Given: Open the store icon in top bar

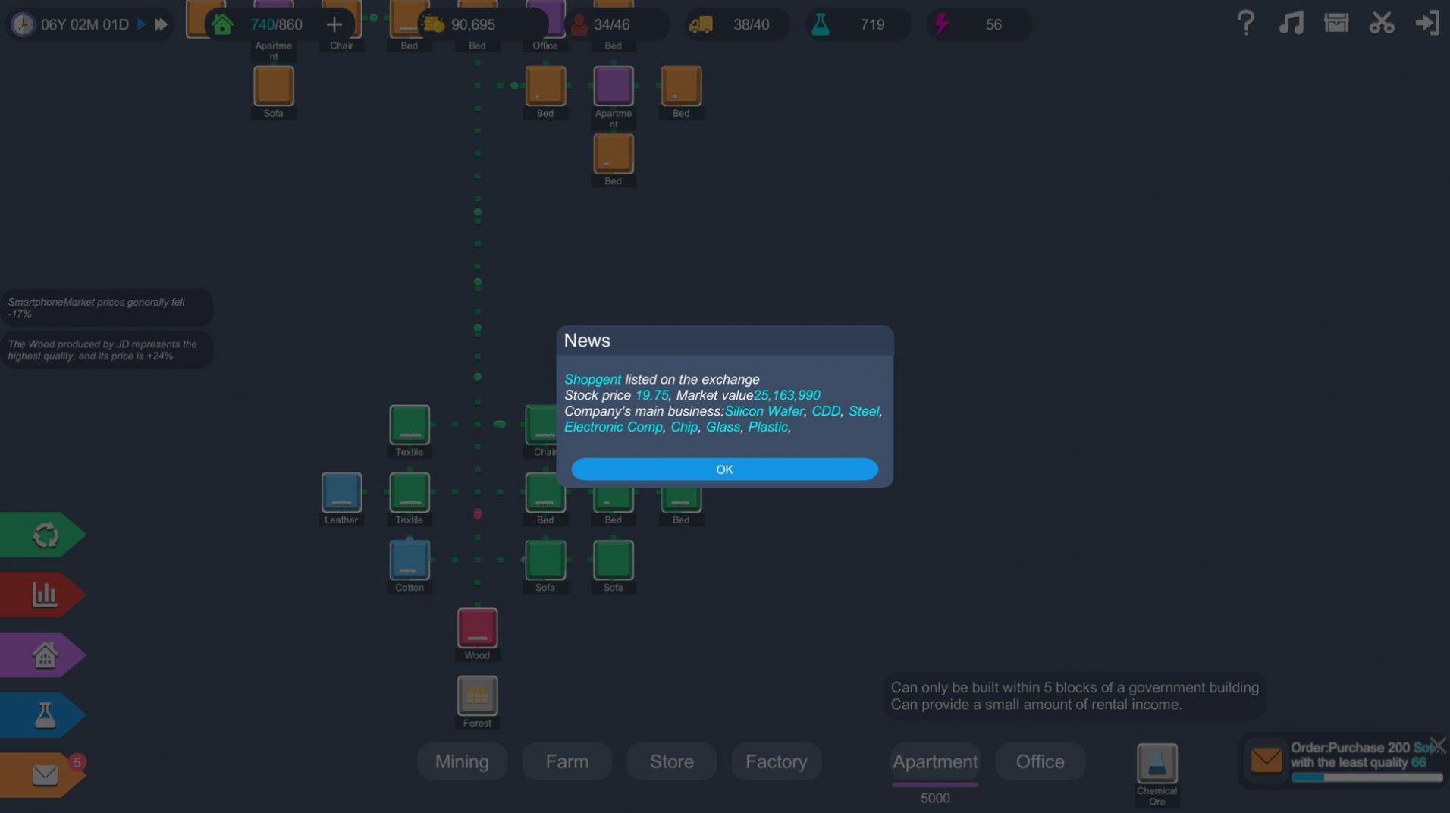Looking at the screenshot, I should click(x=1336, y=24).
